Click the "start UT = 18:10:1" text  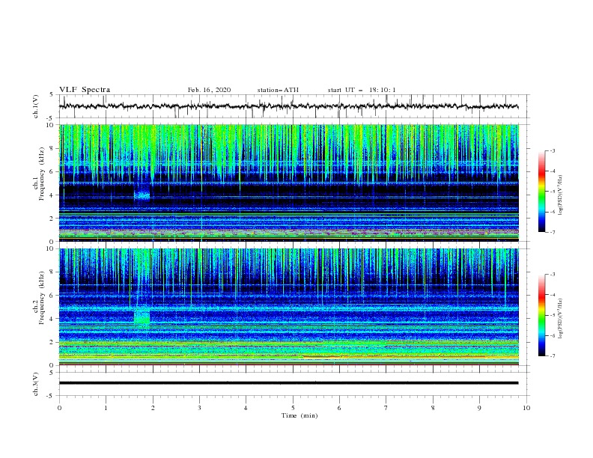pyautogui.click(x=362, y=90)
